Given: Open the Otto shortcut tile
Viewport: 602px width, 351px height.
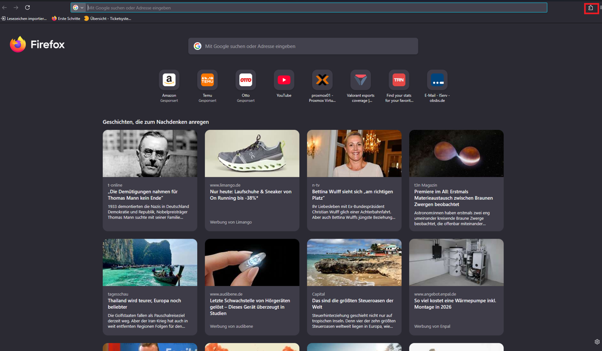Looking at the screenshot, I should click(x=246, y=80).
